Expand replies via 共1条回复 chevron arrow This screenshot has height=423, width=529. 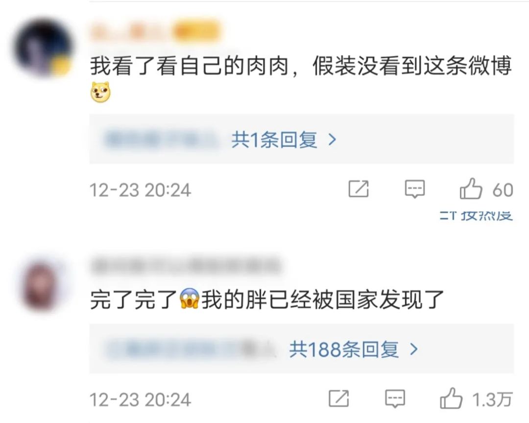(332, 140)
